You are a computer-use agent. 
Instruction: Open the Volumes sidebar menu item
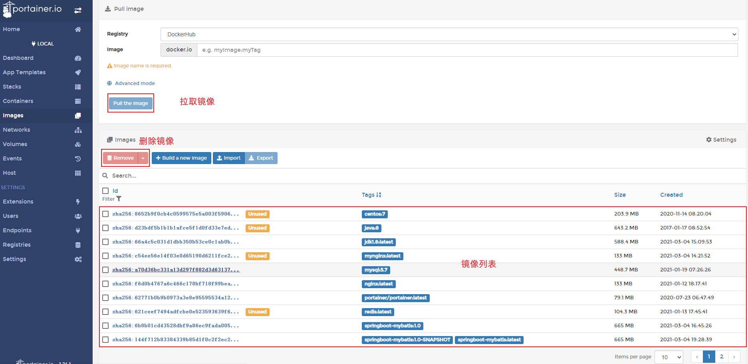tap(46, 144)
